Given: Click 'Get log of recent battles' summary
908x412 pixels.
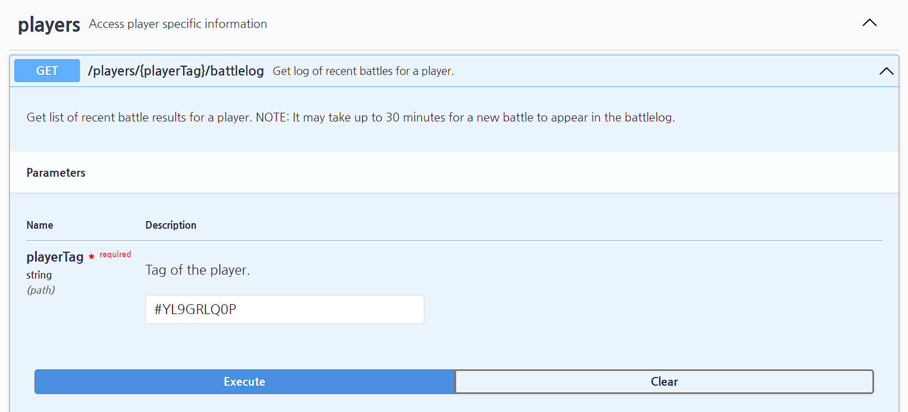Looking at the screenshot, I should 363,71.
